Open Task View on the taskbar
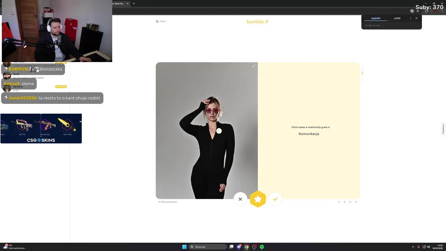Image resolution: width=446 pixels, height=251 pixels. pos(231,247)
